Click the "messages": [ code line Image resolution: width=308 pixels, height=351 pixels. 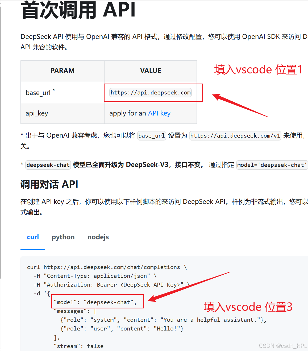75,311
